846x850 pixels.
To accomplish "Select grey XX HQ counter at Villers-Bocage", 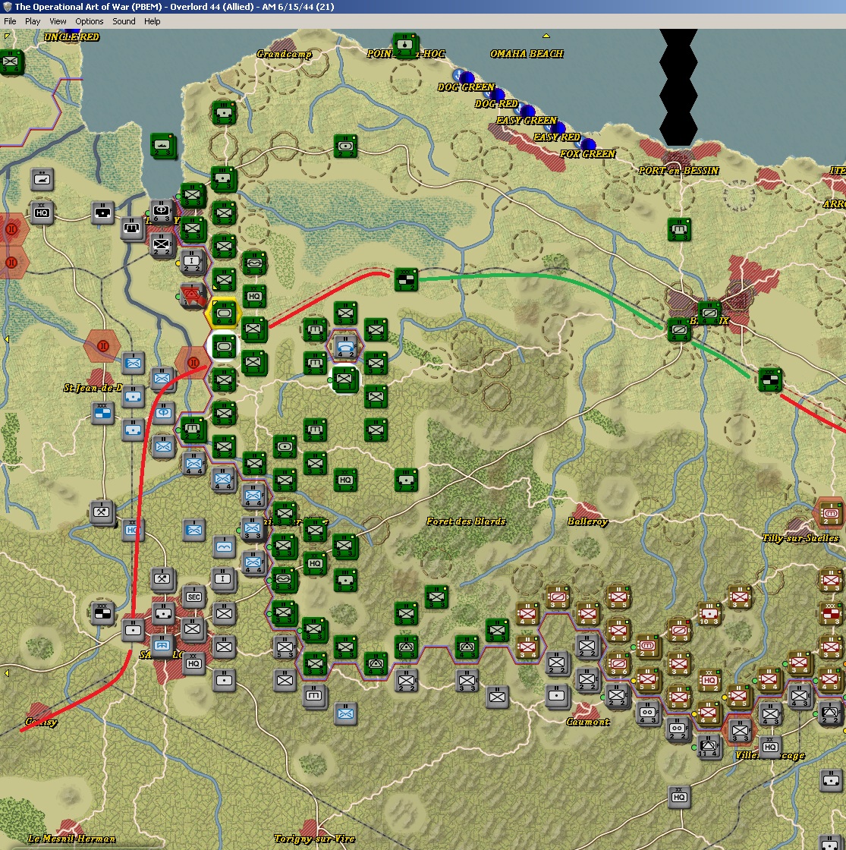I will [771, 748].
